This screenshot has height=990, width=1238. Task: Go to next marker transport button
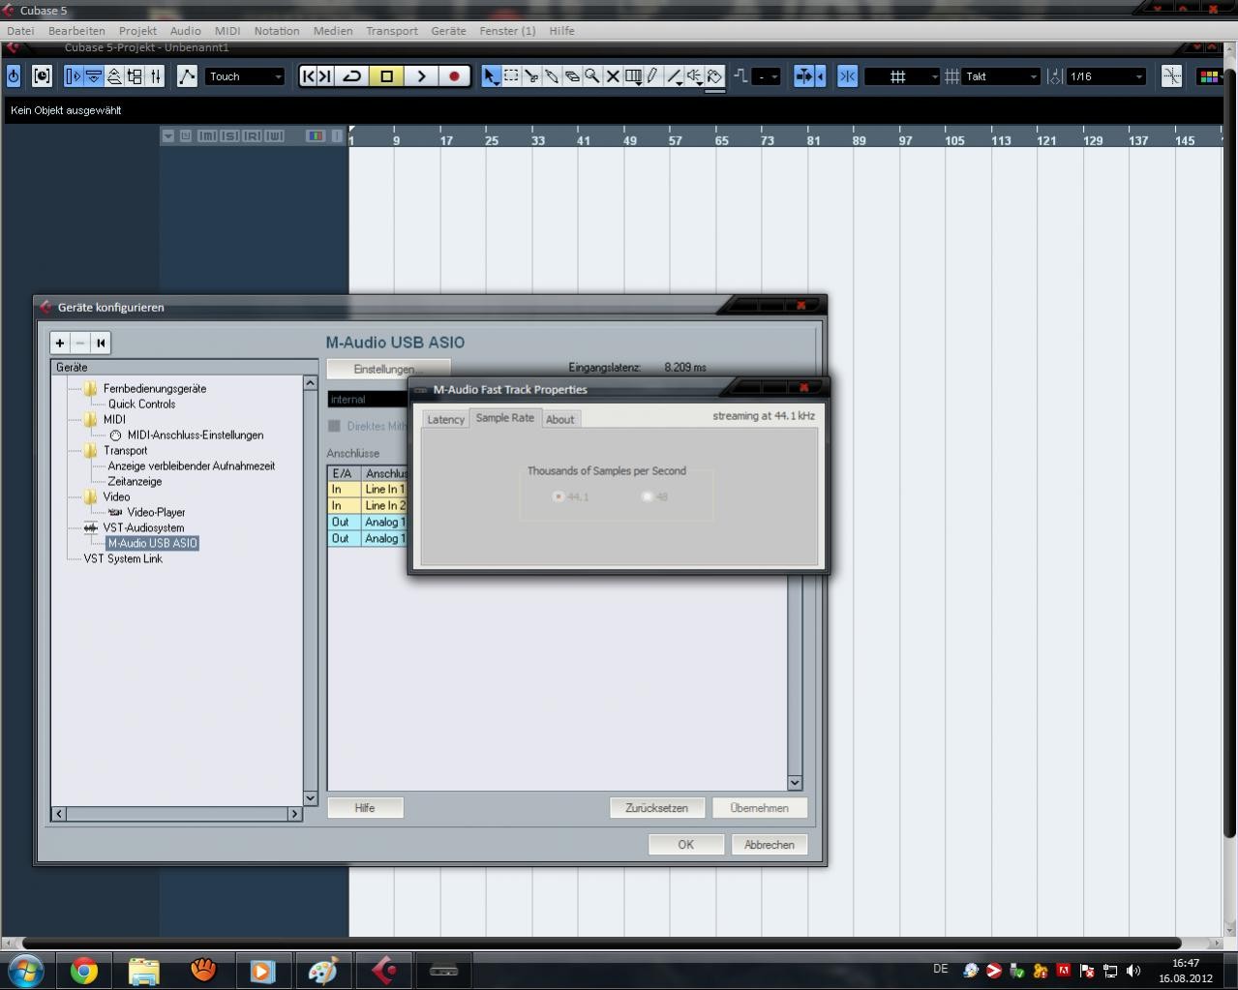326,76
